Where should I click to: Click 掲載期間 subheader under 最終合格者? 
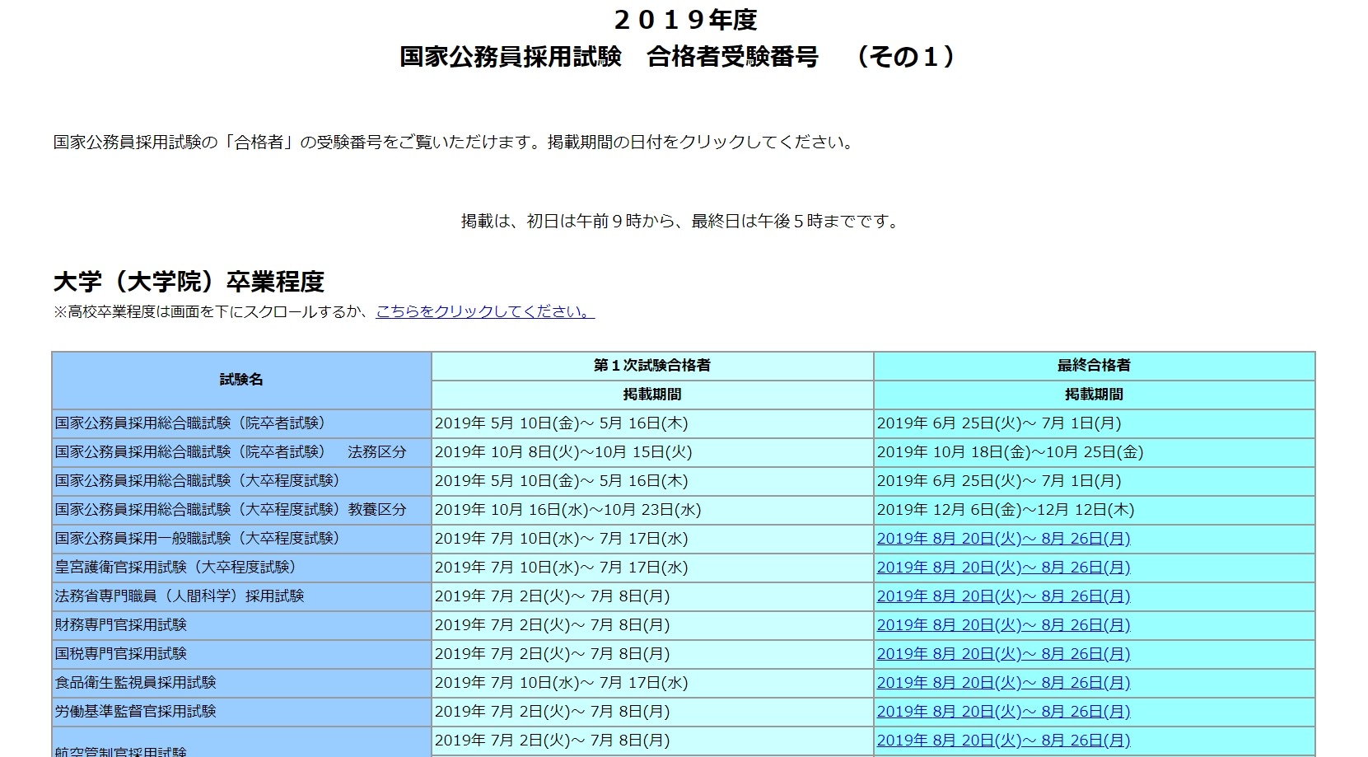pyautogui.click(x=1094, y=395)
